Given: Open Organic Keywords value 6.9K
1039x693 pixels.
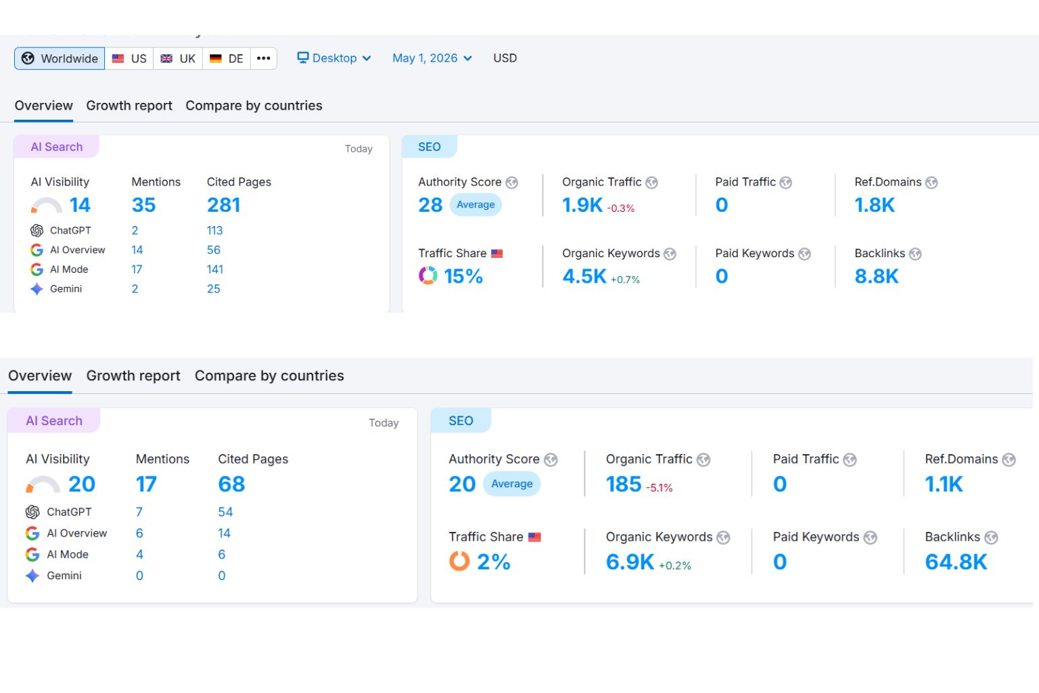Looking at the screenshot, I should coord(630,562).
